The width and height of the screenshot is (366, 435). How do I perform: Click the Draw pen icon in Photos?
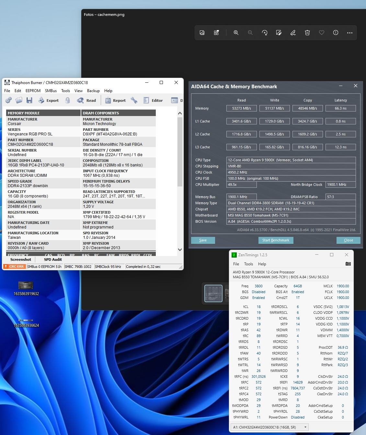click(x=293, y=33)
